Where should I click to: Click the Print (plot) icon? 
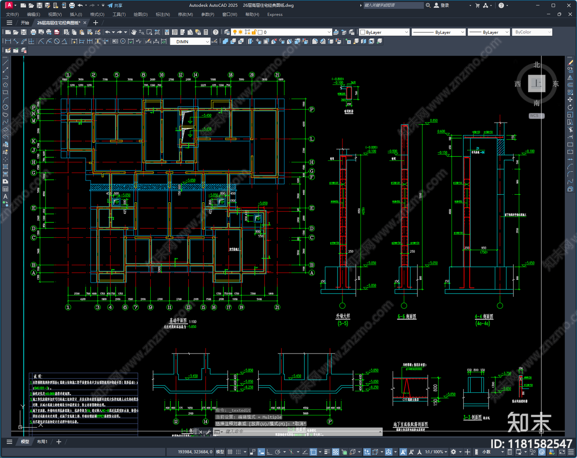pyautogui.click(x=33, y=32)
